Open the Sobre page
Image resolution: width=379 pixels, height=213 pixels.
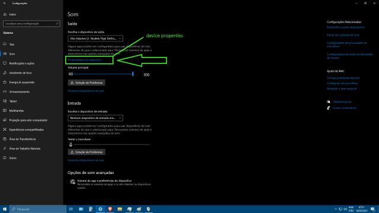12,158
